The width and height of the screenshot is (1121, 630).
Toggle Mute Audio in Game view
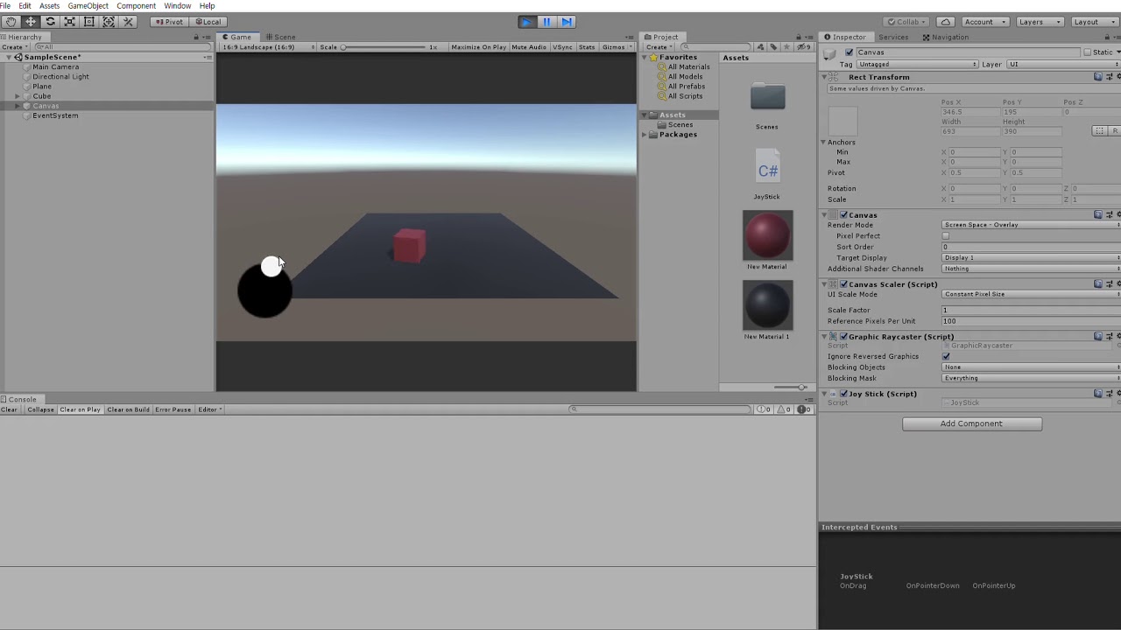(x=529, y=47)
